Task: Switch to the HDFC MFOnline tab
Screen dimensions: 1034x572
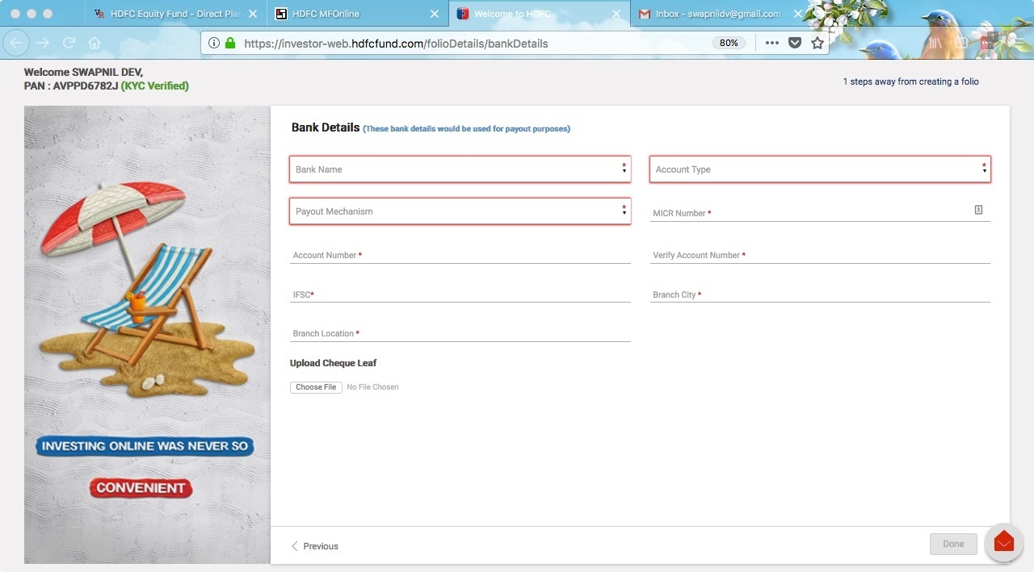Action: (x=357, y=14)
